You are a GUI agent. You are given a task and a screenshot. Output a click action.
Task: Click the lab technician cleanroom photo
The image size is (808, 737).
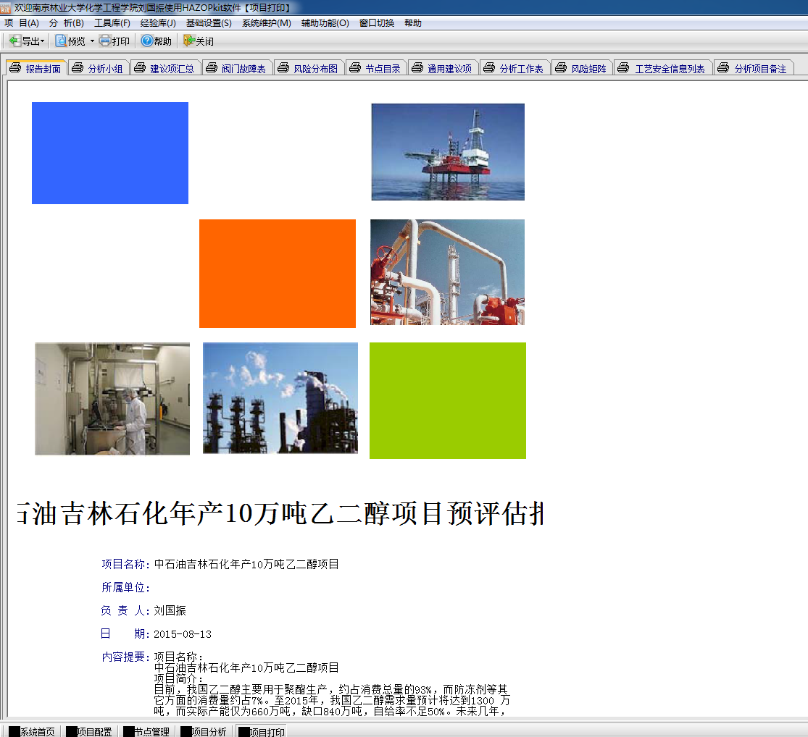pos(112,399)
